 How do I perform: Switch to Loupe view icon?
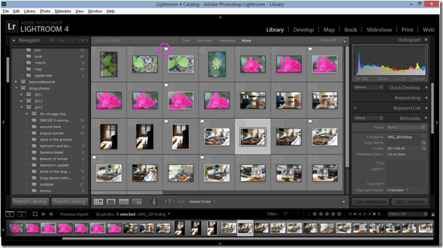pos(111,202)
